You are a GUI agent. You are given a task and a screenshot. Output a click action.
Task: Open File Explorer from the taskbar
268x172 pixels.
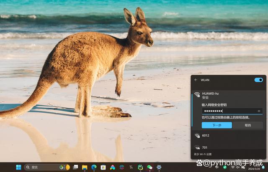coord(85,167)
